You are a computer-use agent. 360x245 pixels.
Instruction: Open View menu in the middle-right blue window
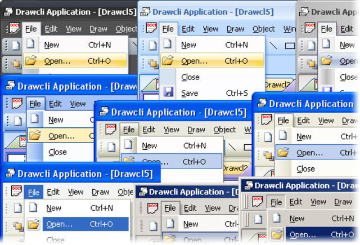[x=326, y=121]
